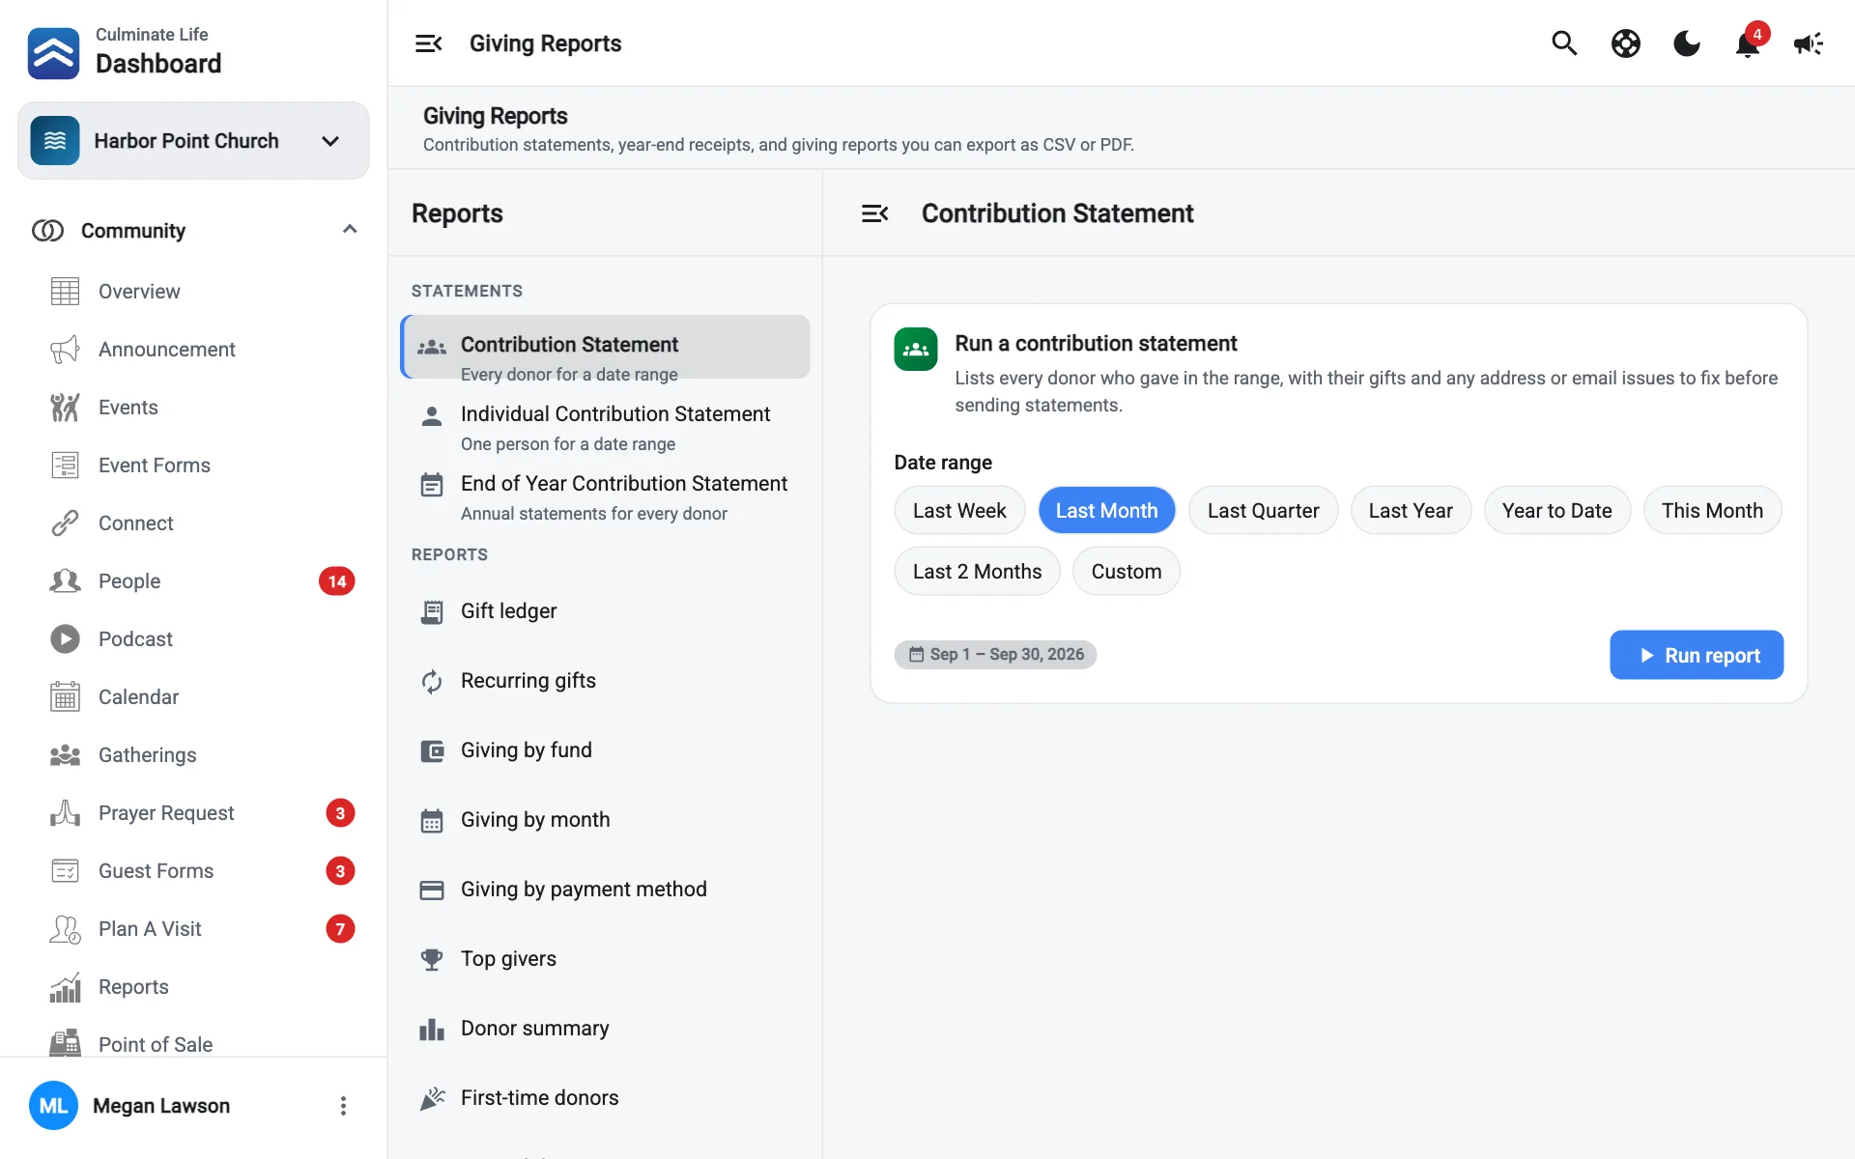Open Overview in sidebar
The height and width of the screenshot is (1159, 1855).
coord(193,292)
